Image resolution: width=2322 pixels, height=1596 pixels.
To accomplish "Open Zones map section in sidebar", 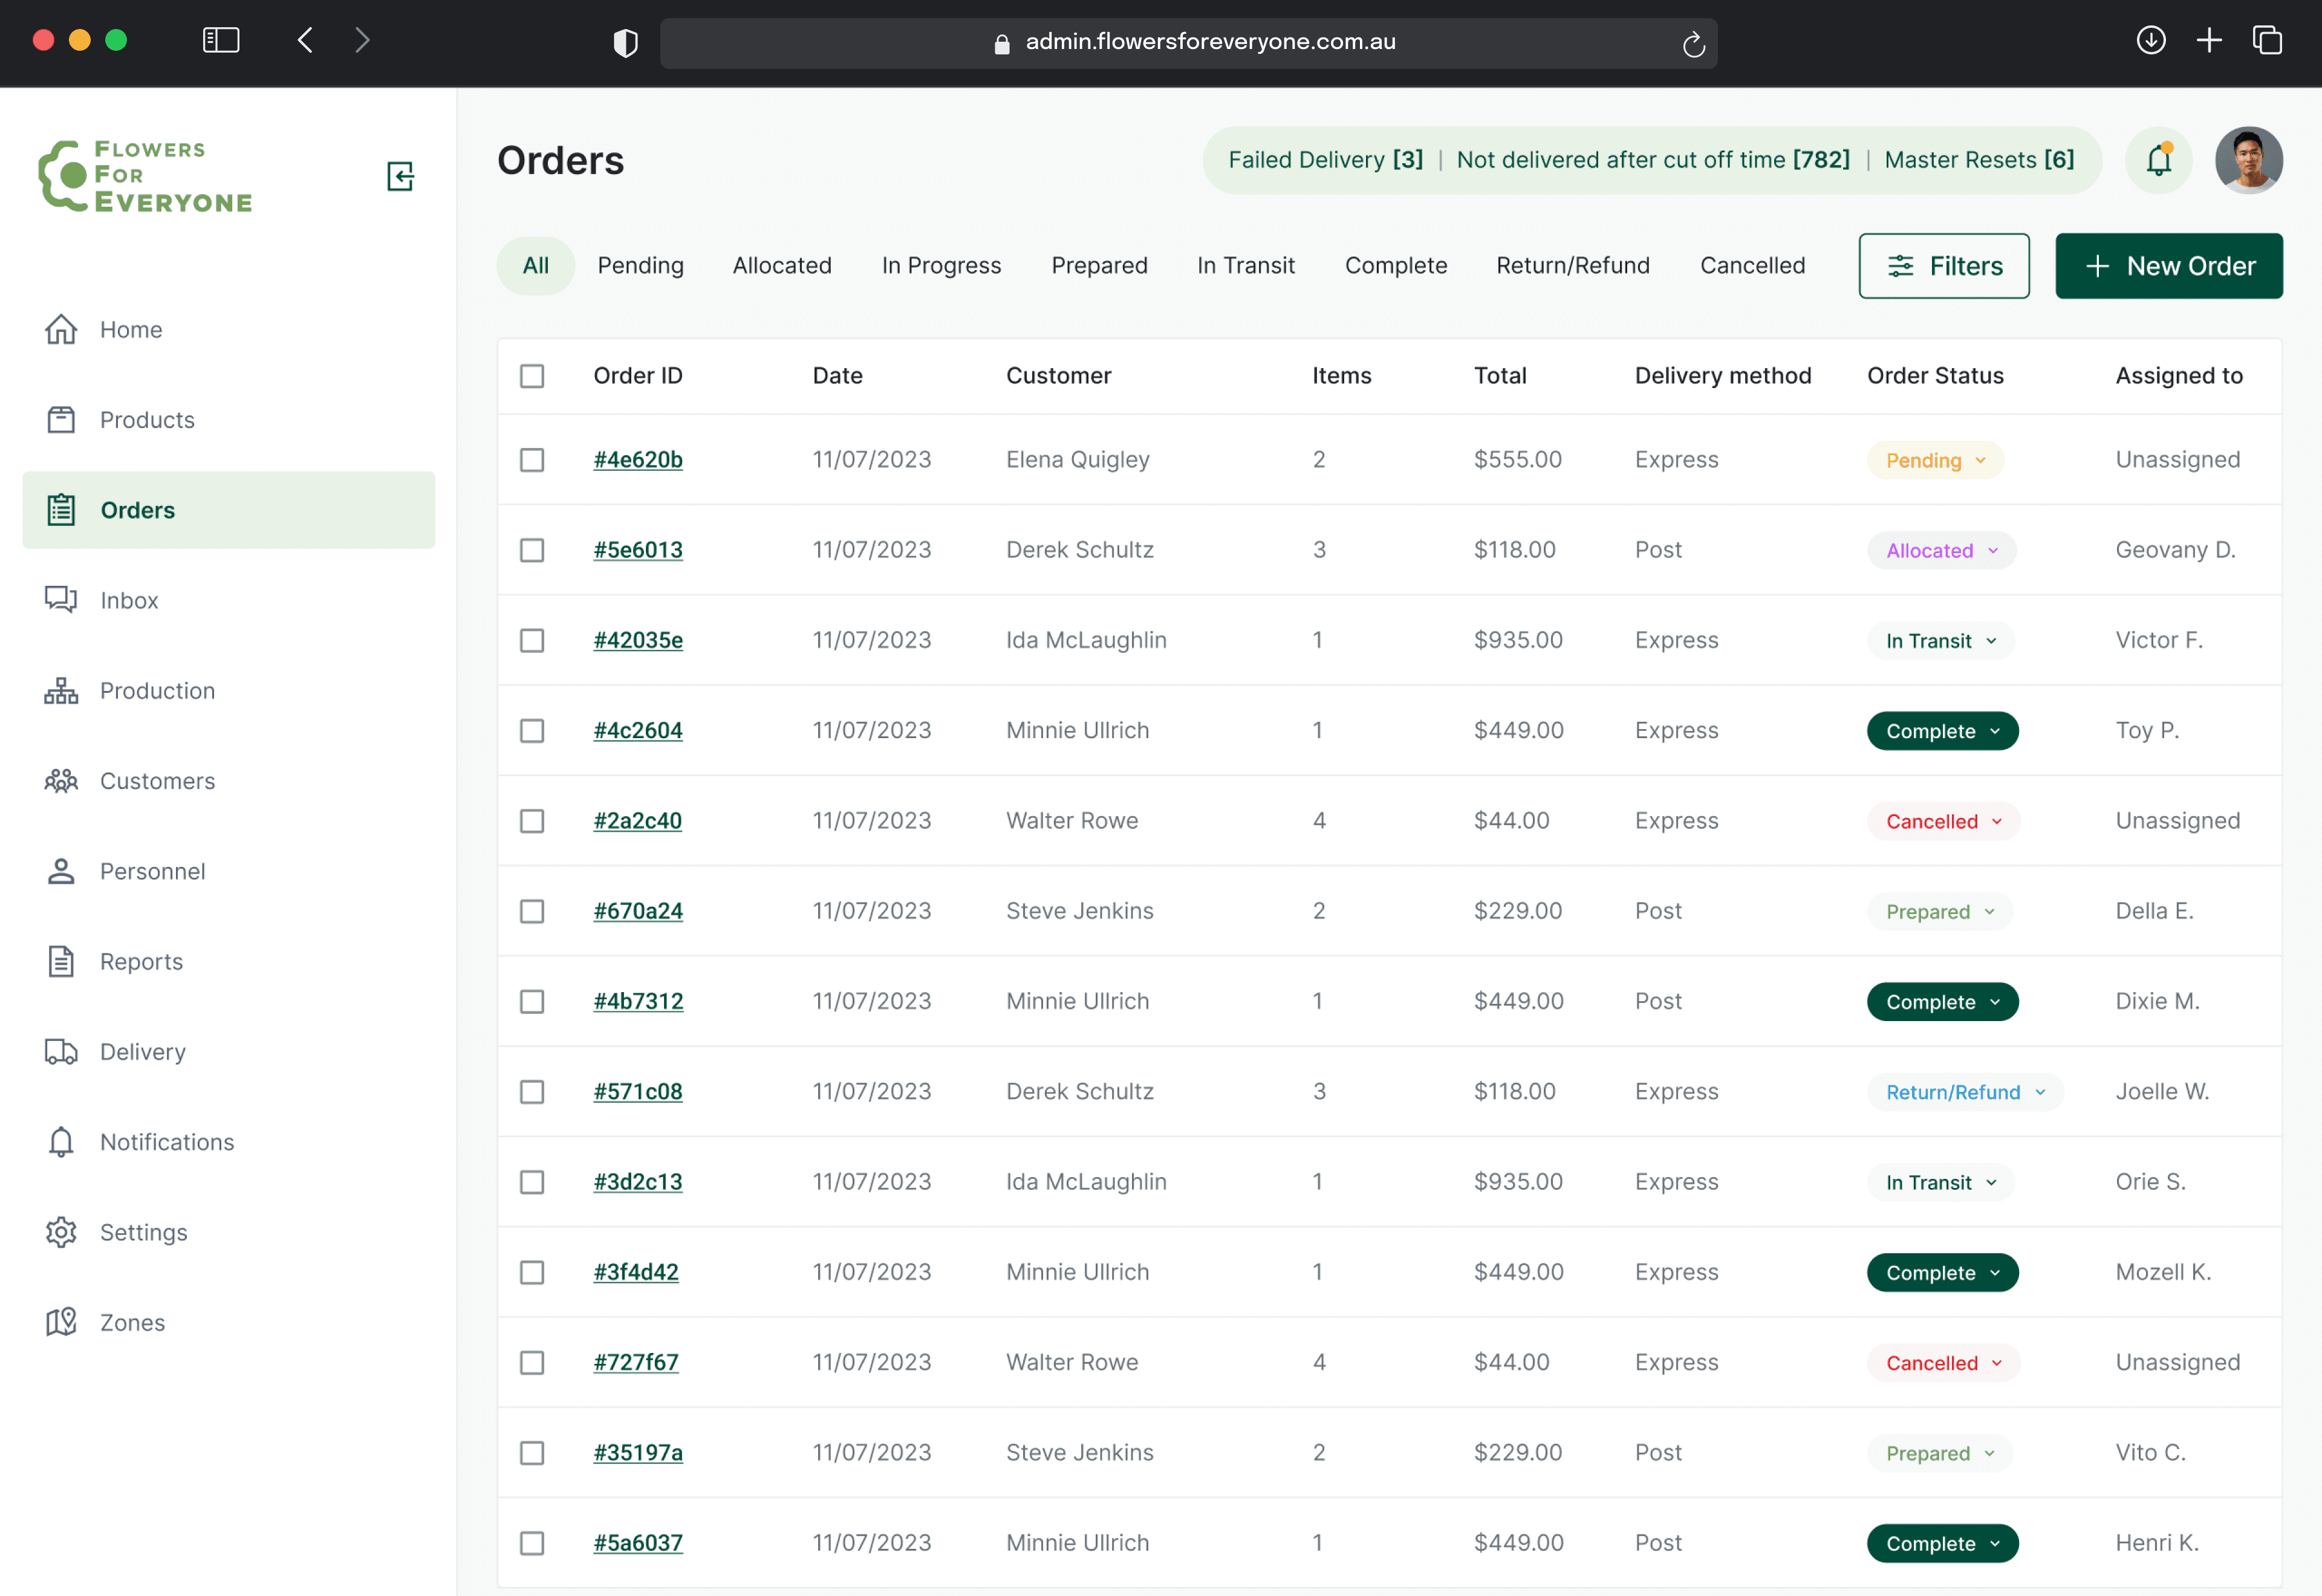I will (132, 1322).
